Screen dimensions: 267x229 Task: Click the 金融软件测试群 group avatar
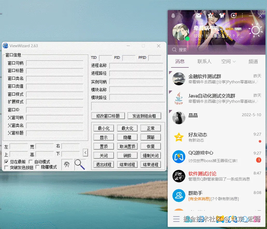tap(179, 79)
